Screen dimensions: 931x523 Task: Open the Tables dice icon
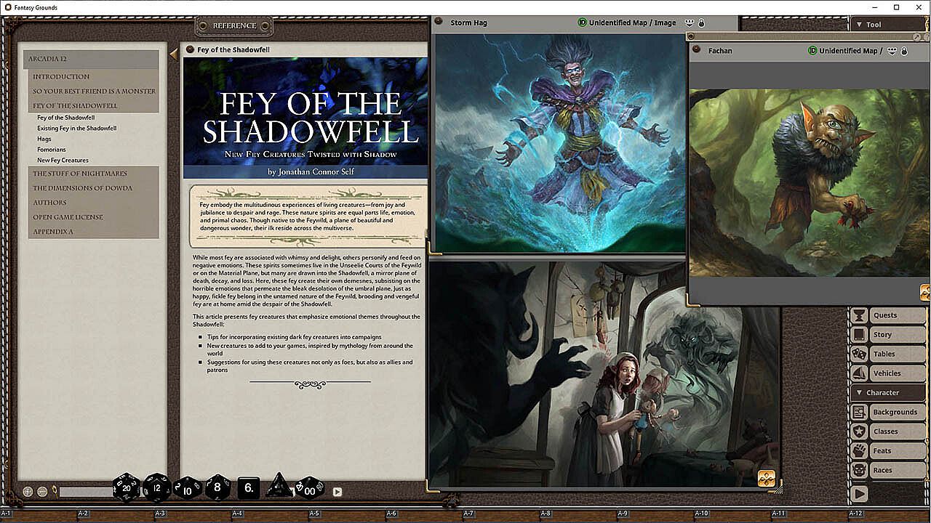(x=859, y=354)
